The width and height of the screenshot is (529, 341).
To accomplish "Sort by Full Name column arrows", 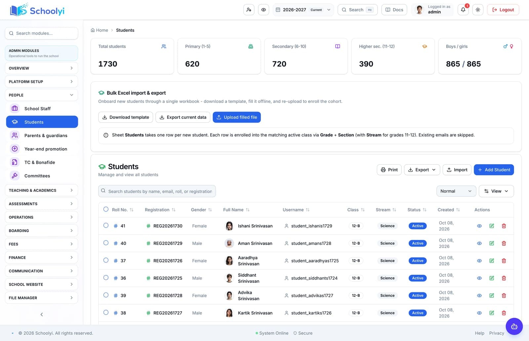I will click(248, 210).
